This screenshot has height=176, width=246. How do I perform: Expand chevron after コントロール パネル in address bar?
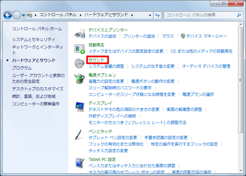81,15
